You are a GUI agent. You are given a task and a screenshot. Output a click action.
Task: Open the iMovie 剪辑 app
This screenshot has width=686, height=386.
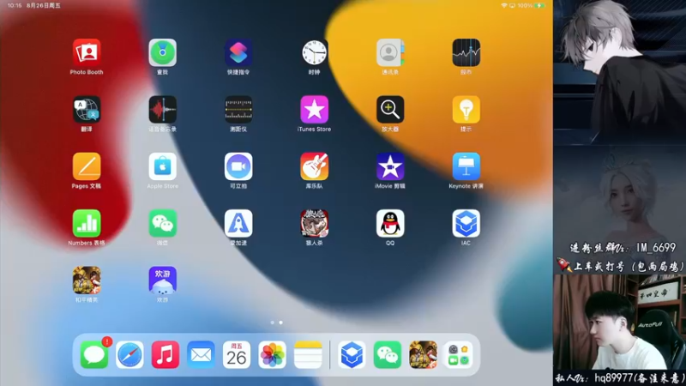(x=390, y=166)
